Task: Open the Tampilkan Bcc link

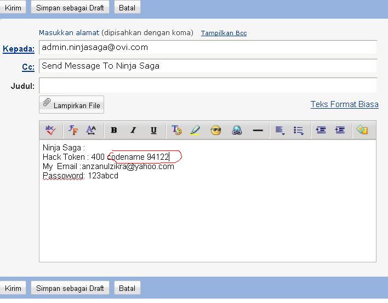Action: [x=224, y=33]
